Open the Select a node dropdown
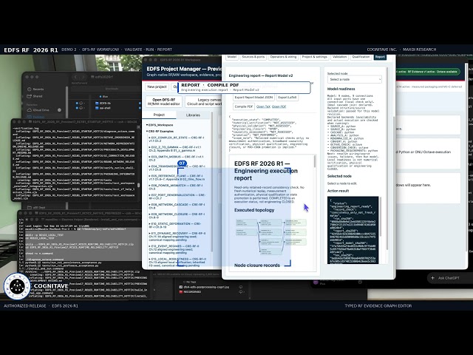The height and width of the screenshot is (355, 473). [355, 79]
